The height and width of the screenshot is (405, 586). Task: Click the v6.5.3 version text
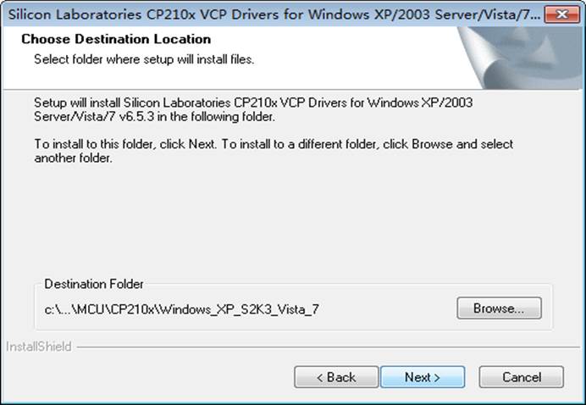(136, 117)
